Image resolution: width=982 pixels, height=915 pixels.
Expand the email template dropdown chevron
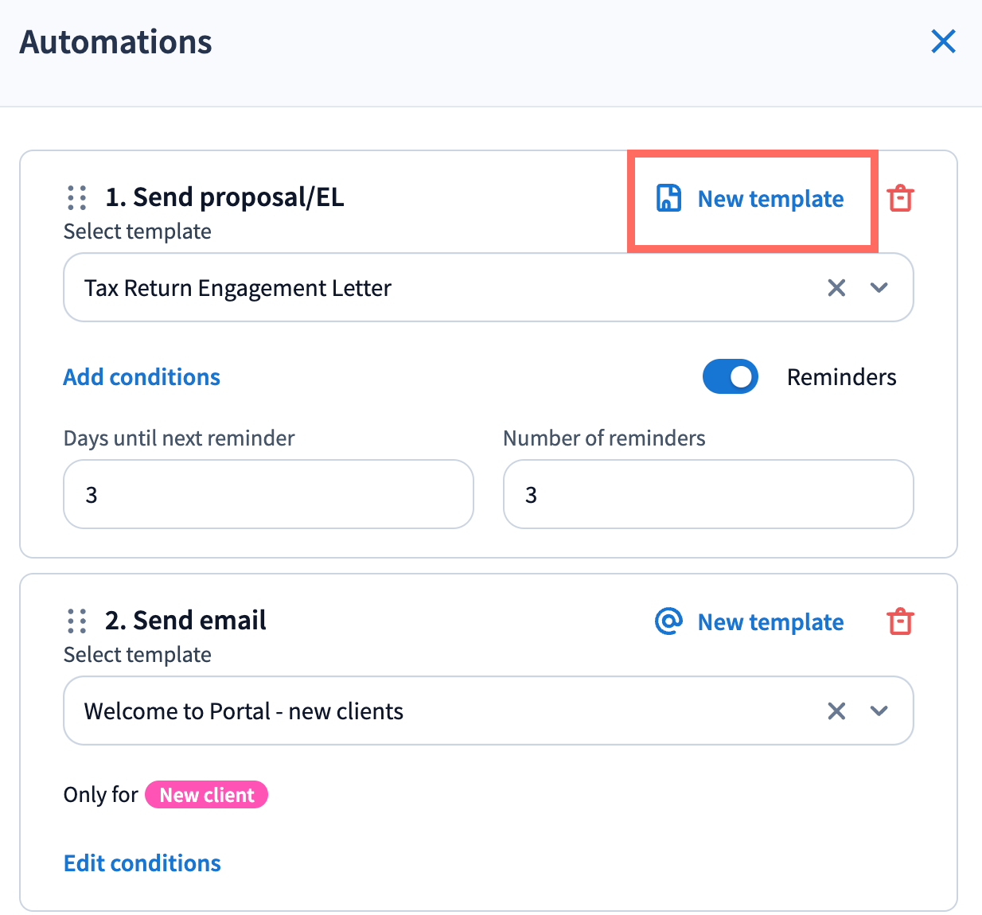coord(879,711)
